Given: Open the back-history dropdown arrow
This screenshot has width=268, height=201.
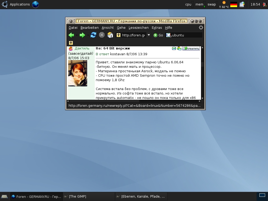Looking at the screenshot, I should pos(77,35).
